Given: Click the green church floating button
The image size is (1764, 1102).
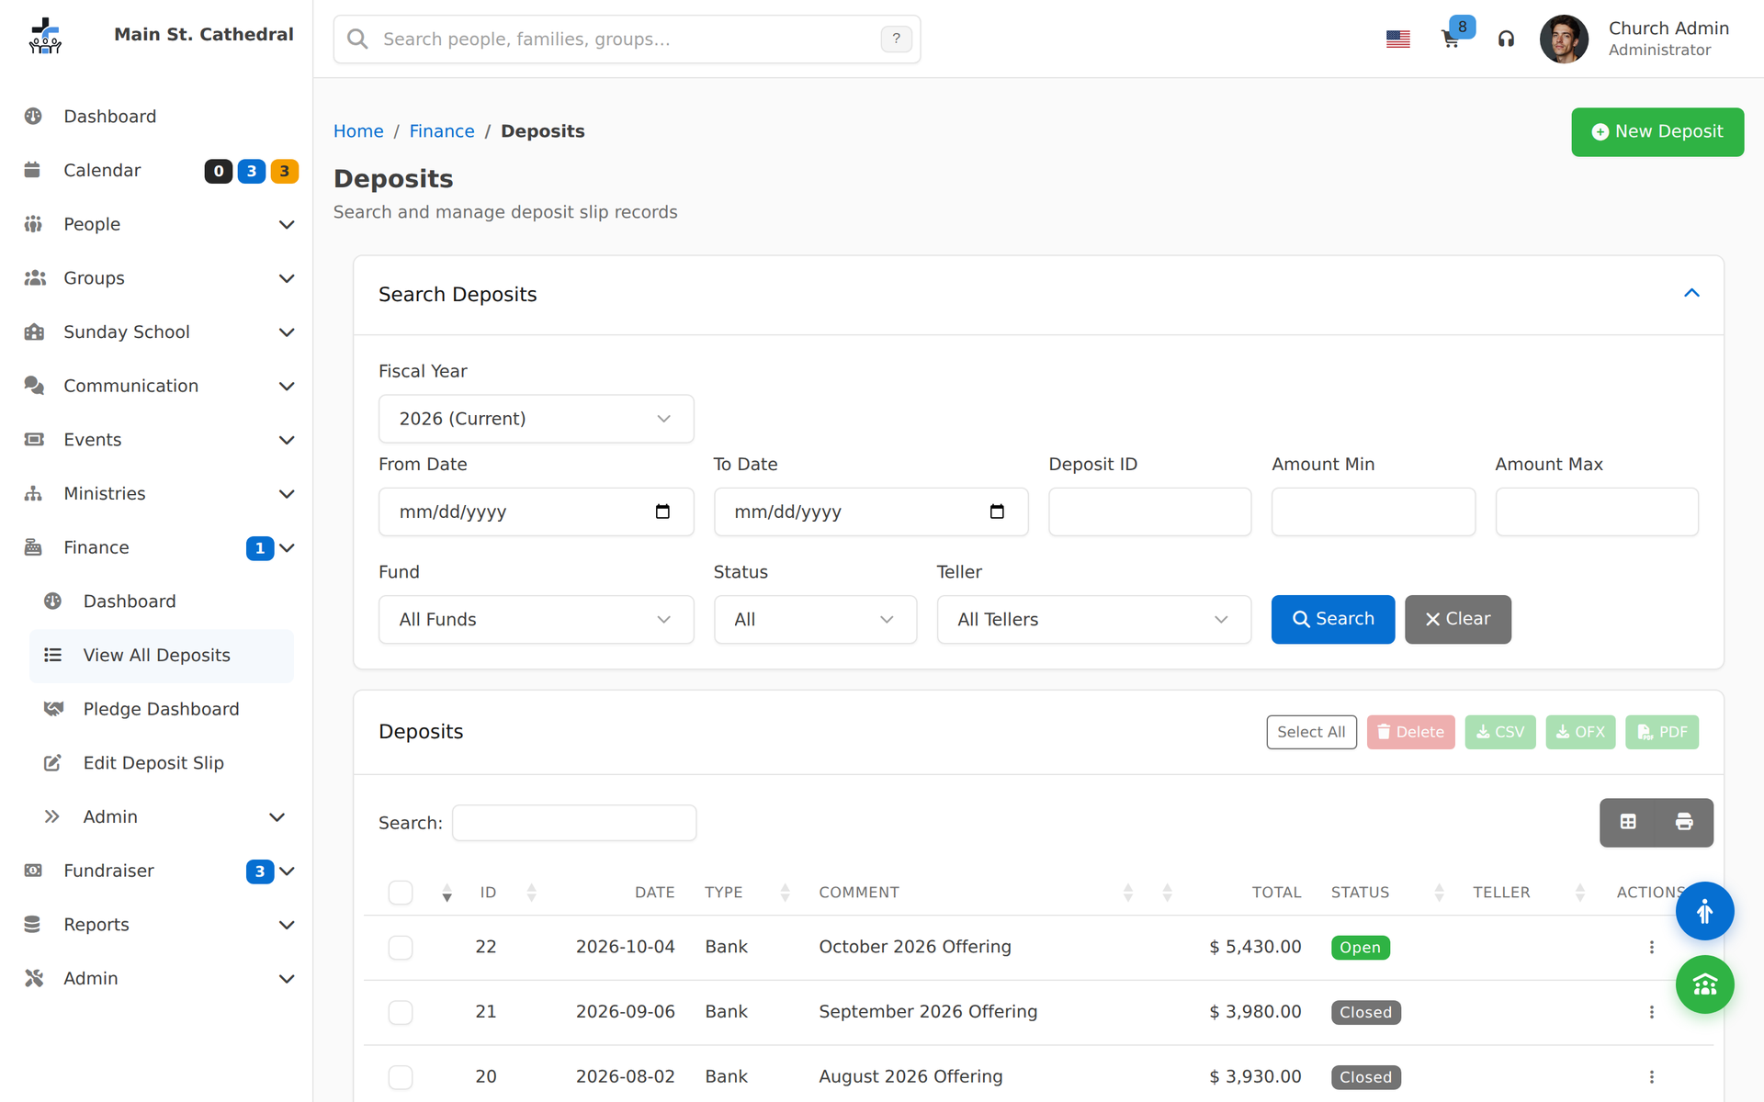Looking at the screenshot, I should tap(1704, 984).
